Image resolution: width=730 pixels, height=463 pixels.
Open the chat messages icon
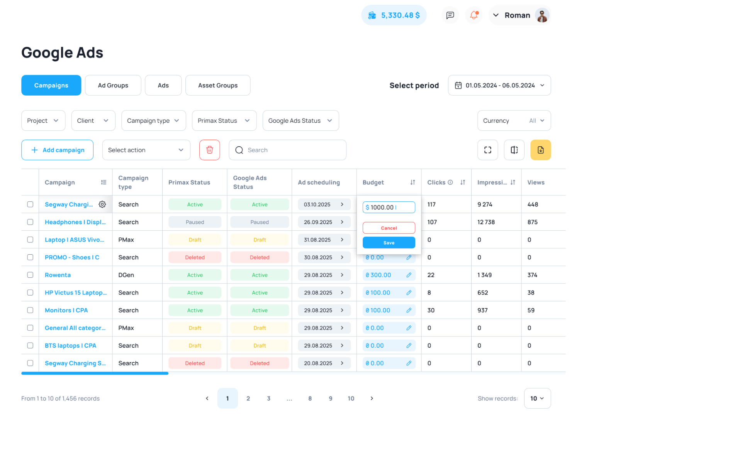click(x=450, y=15)
